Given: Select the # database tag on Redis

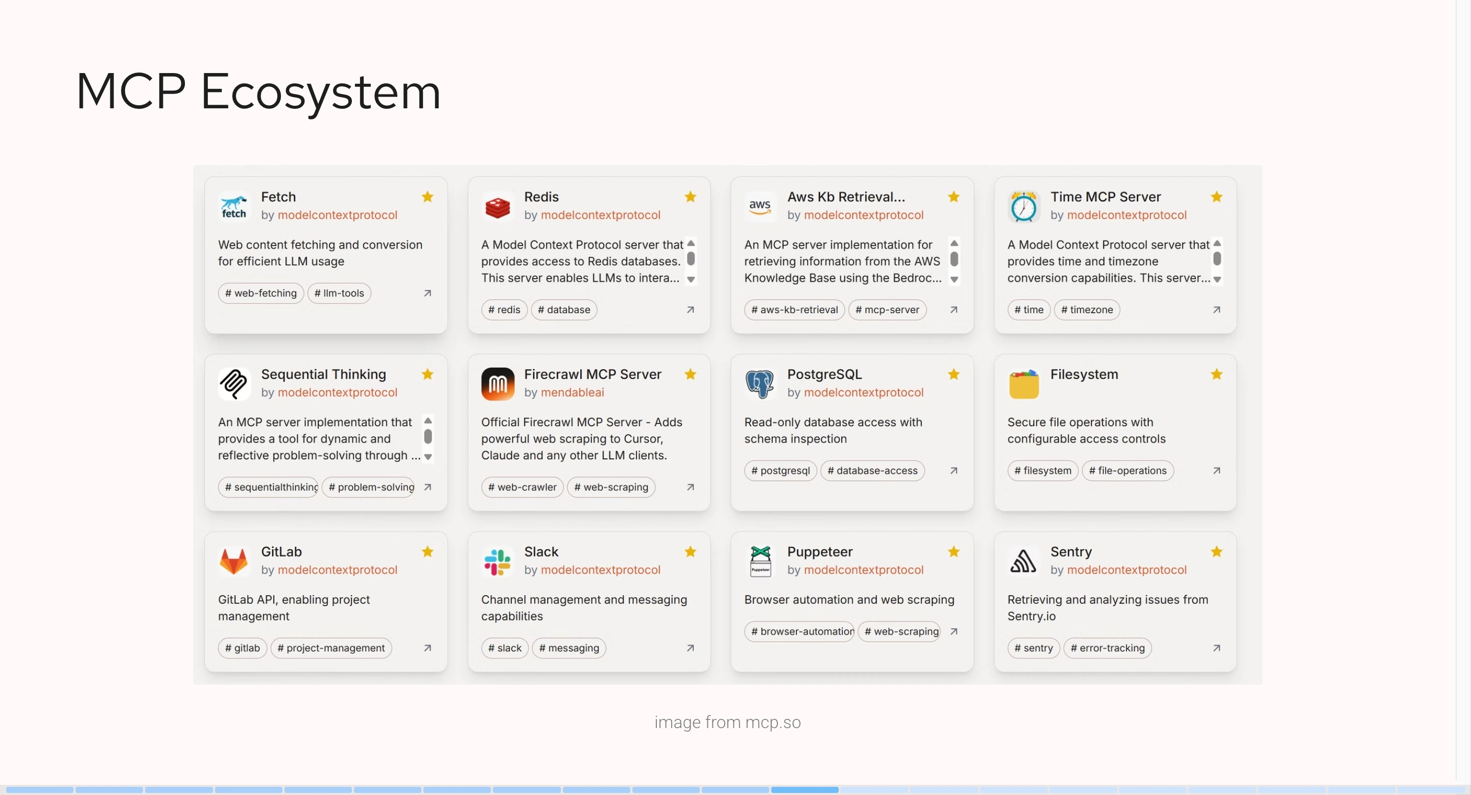Looking at the screenshot, I should (x=564, y=310).
